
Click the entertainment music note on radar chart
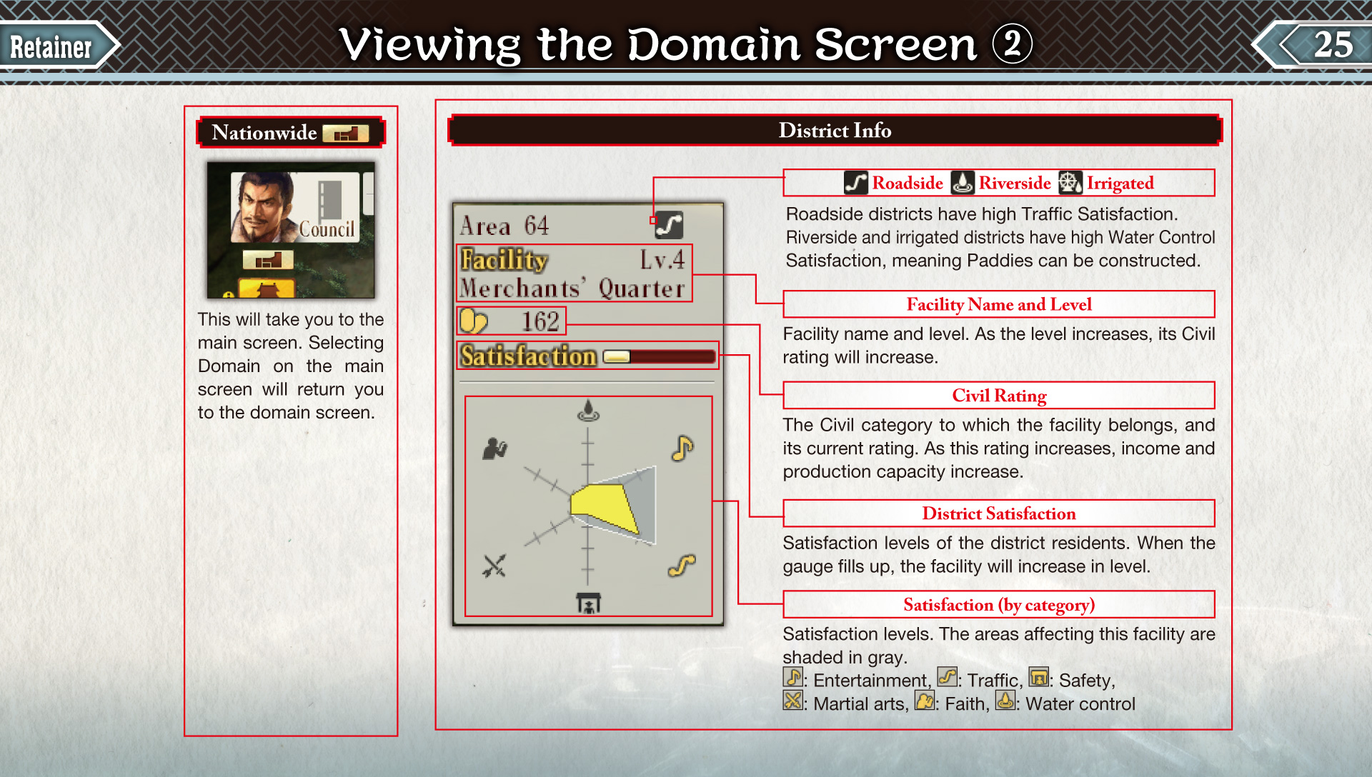(682, 448)
